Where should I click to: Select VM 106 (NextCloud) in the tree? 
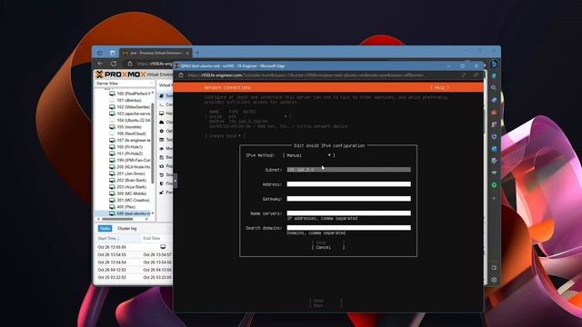coord(127,134)
